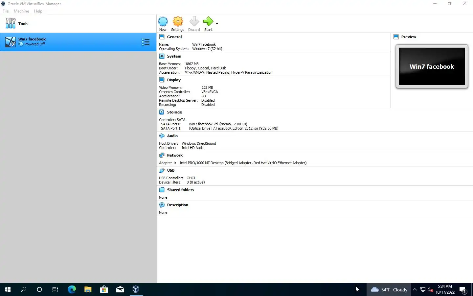
Task: Open the Network settings heading link
Action: pos(175,155)
